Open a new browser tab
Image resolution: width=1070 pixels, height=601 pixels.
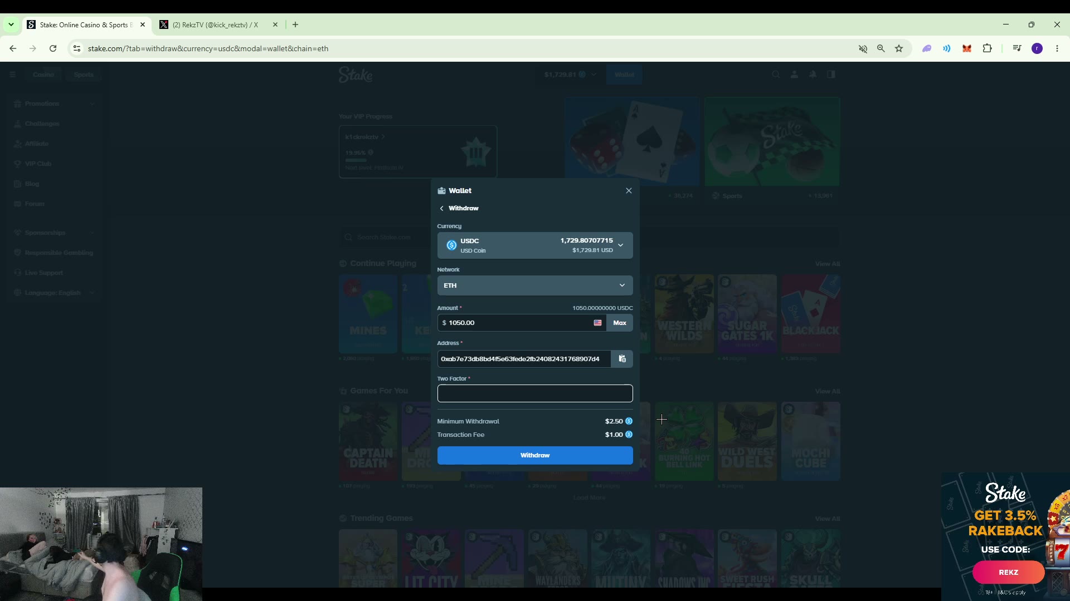295,24
